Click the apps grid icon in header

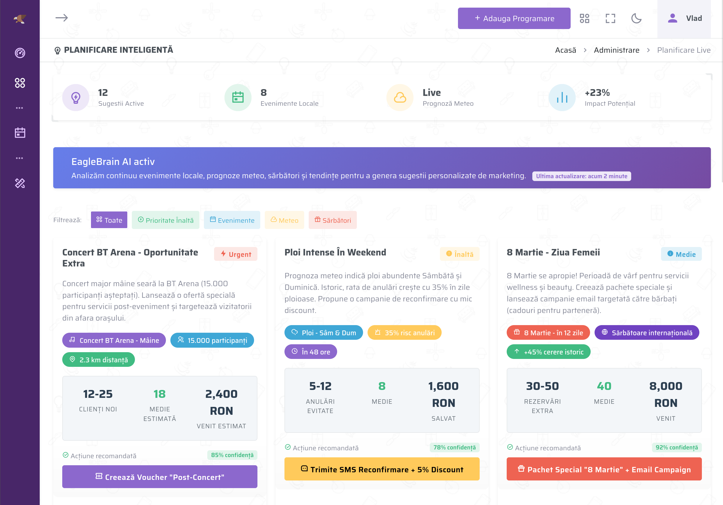point(584,18)
